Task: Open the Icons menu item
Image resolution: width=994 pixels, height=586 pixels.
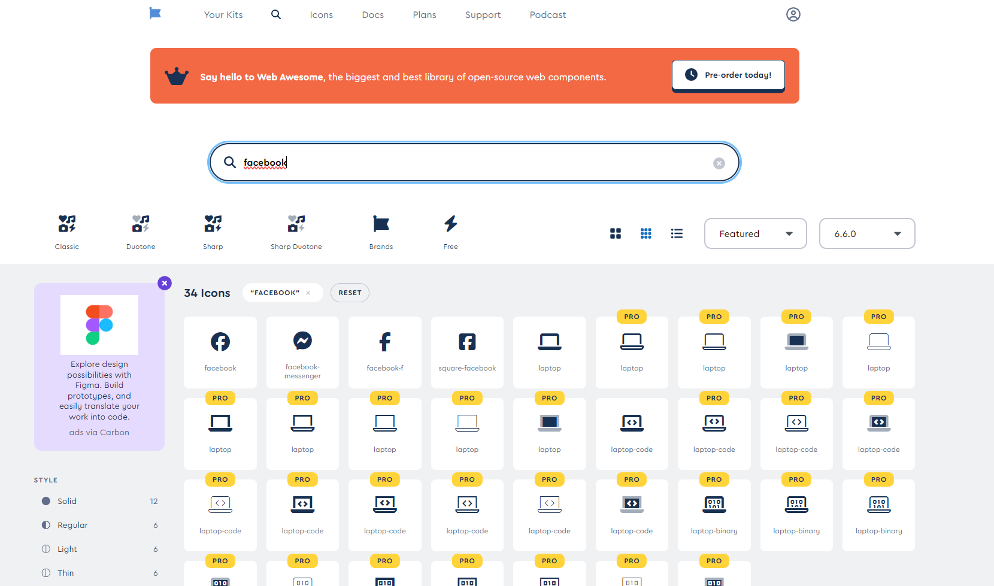Action: pos(322,14)
